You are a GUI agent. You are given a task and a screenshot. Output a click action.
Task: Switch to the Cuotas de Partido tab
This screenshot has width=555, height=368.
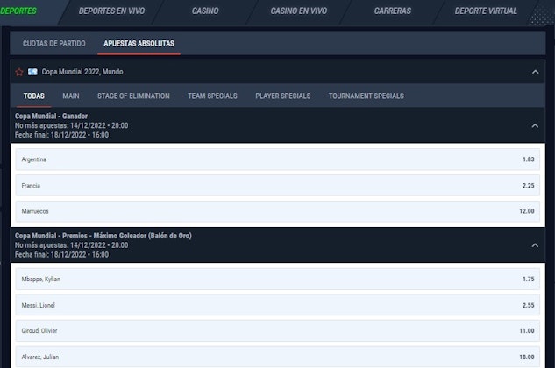tap(54, 43)
